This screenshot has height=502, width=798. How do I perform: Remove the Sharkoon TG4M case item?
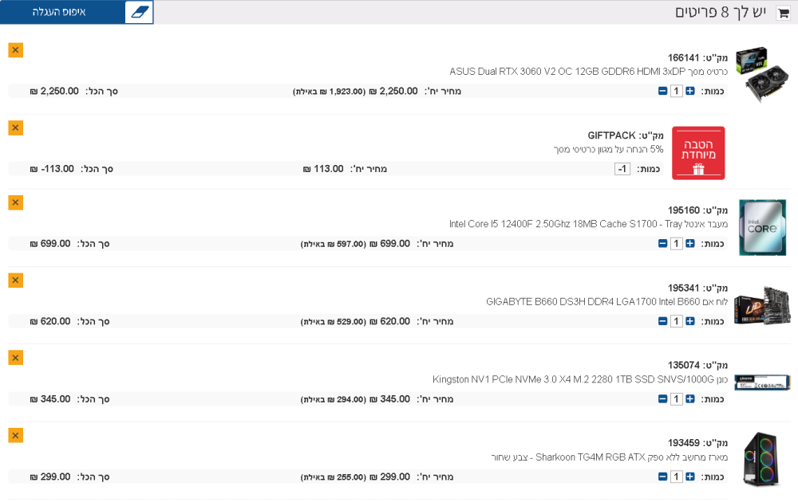click(x=16, y=435)
